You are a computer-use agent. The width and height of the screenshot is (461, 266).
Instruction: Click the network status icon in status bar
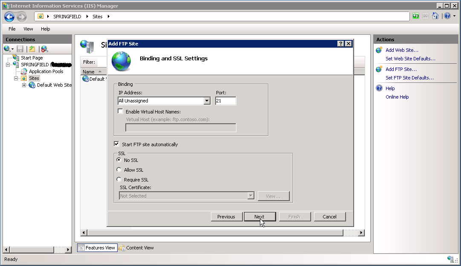450,259
